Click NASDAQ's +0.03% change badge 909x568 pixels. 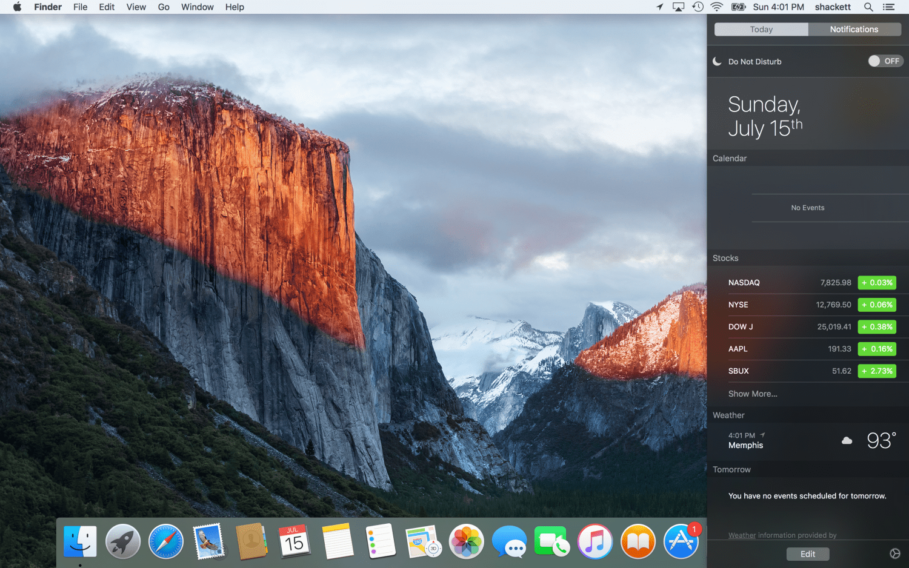pos(877,283)
